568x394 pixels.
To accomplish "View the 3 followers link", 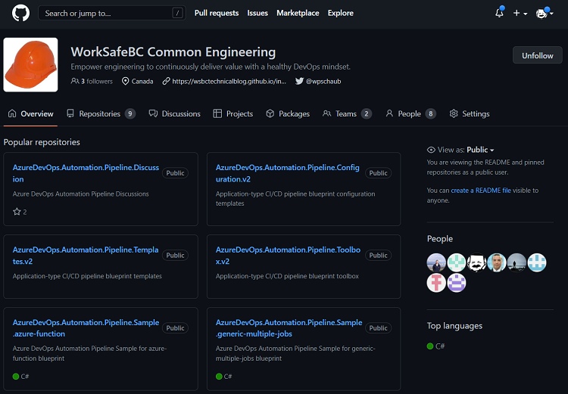I will click(92, 81).
